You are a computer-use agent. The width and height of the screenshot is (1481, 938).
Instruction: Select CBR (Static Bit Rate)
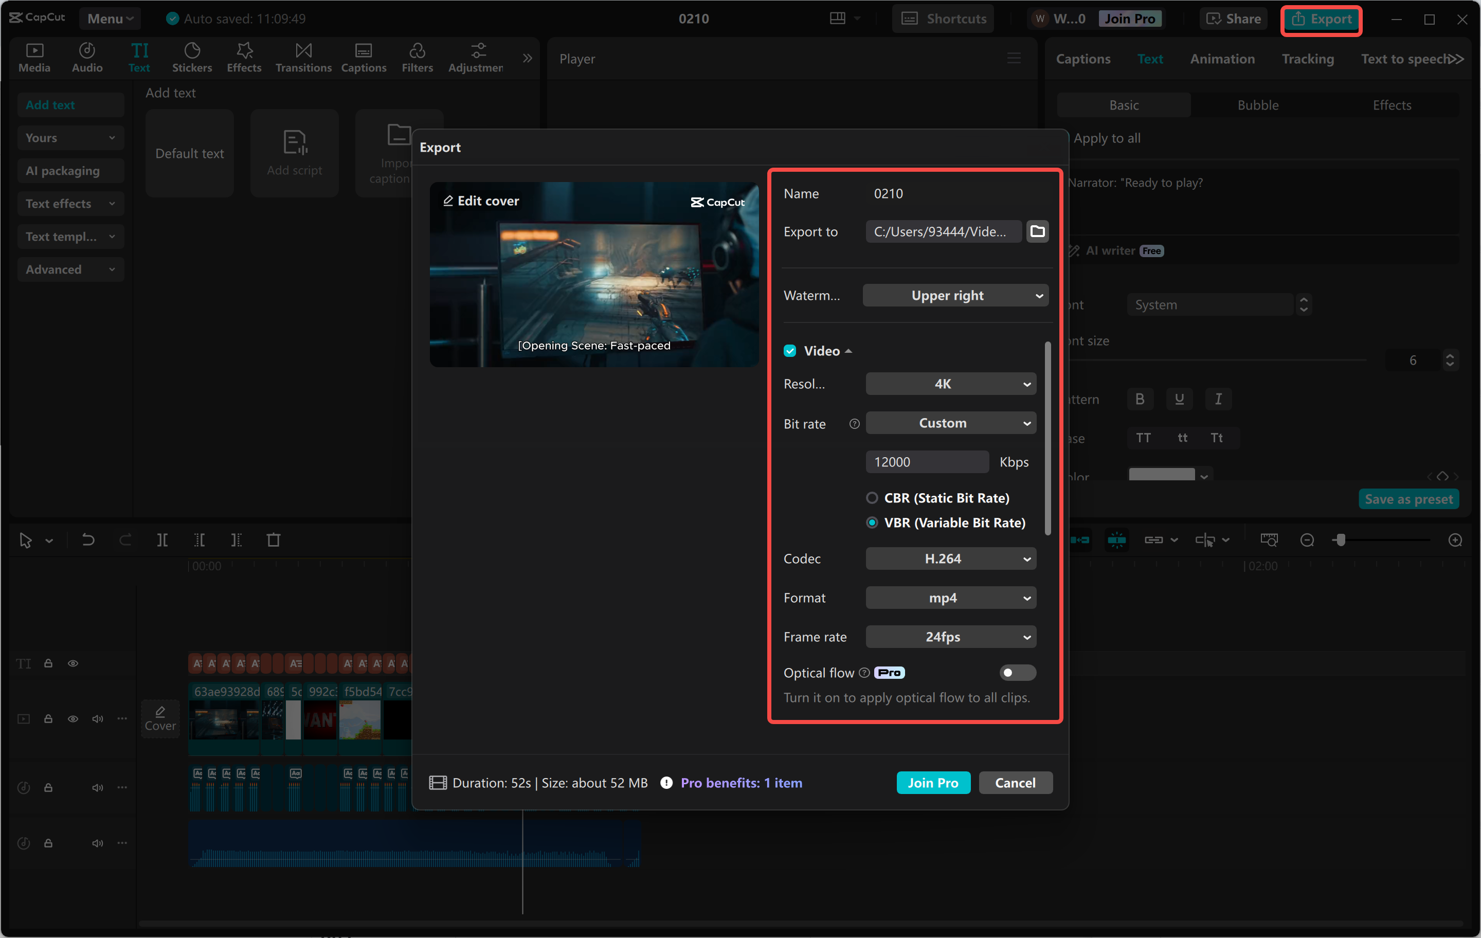pyautogui.click(x=872, y=498)
